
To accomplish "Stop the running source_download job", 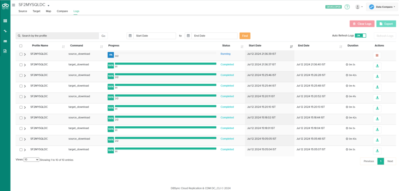I will click(x=377, y=55).
